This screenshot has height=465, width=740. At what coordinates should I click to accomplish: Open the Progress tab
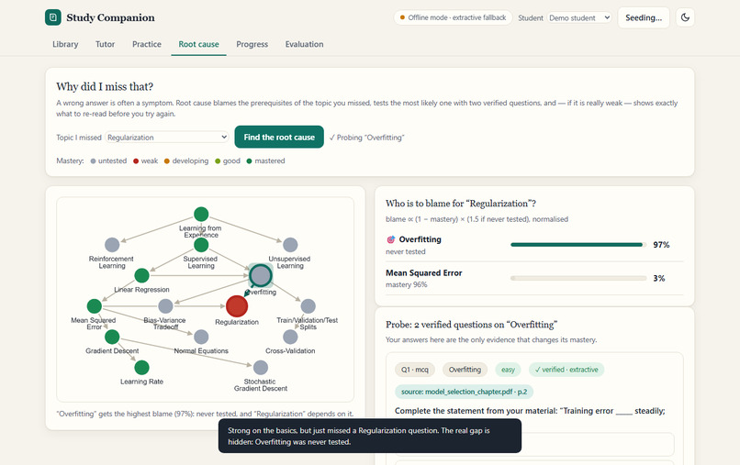[x=252, y=44]
